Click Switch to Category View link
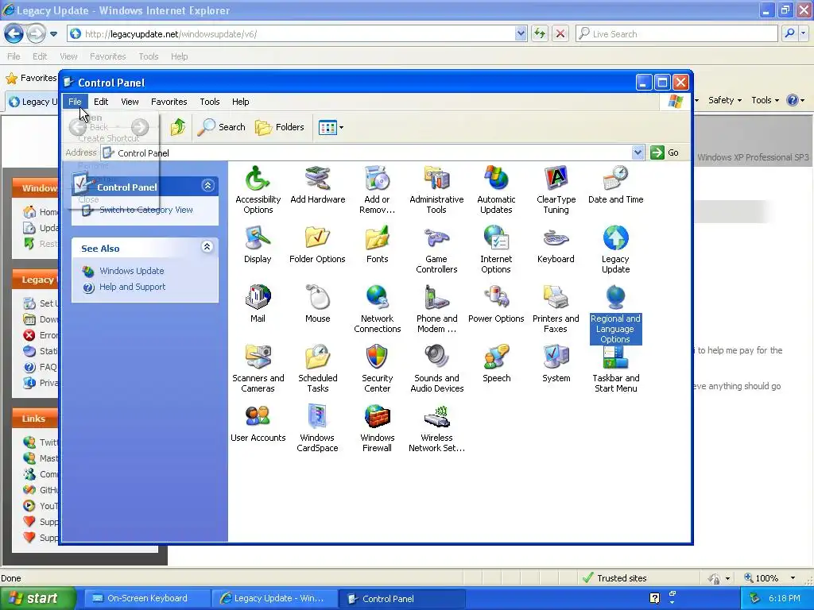The height and width of the screenshot is (610, 814). (x=146, y=210)
